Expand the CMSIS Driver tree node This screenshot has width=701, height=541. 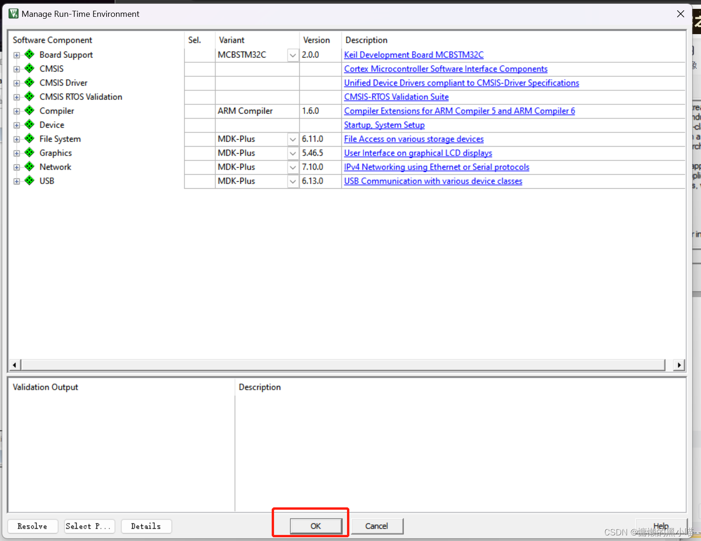pyautogui.click(x=17, y=83)
